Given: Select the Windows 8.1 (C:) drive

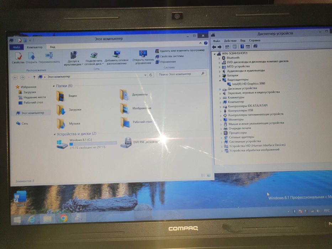Looking at the screenshot, I should click(87, 144).
